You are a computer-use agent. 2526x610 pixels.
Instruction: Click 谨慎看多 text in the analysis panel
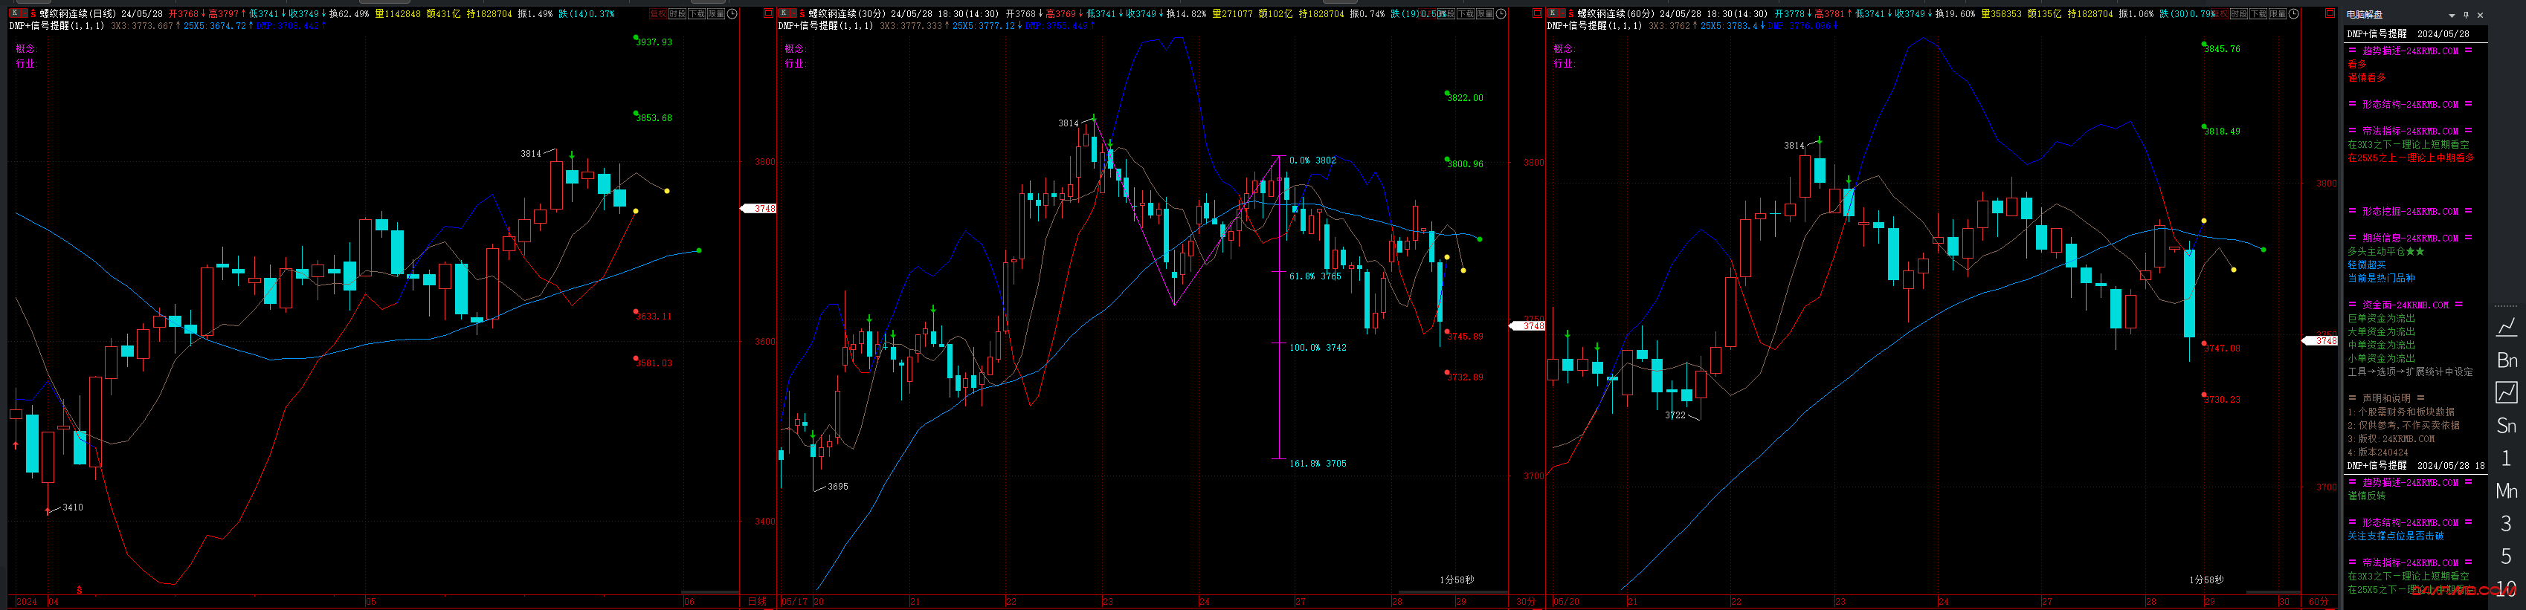2367,78
